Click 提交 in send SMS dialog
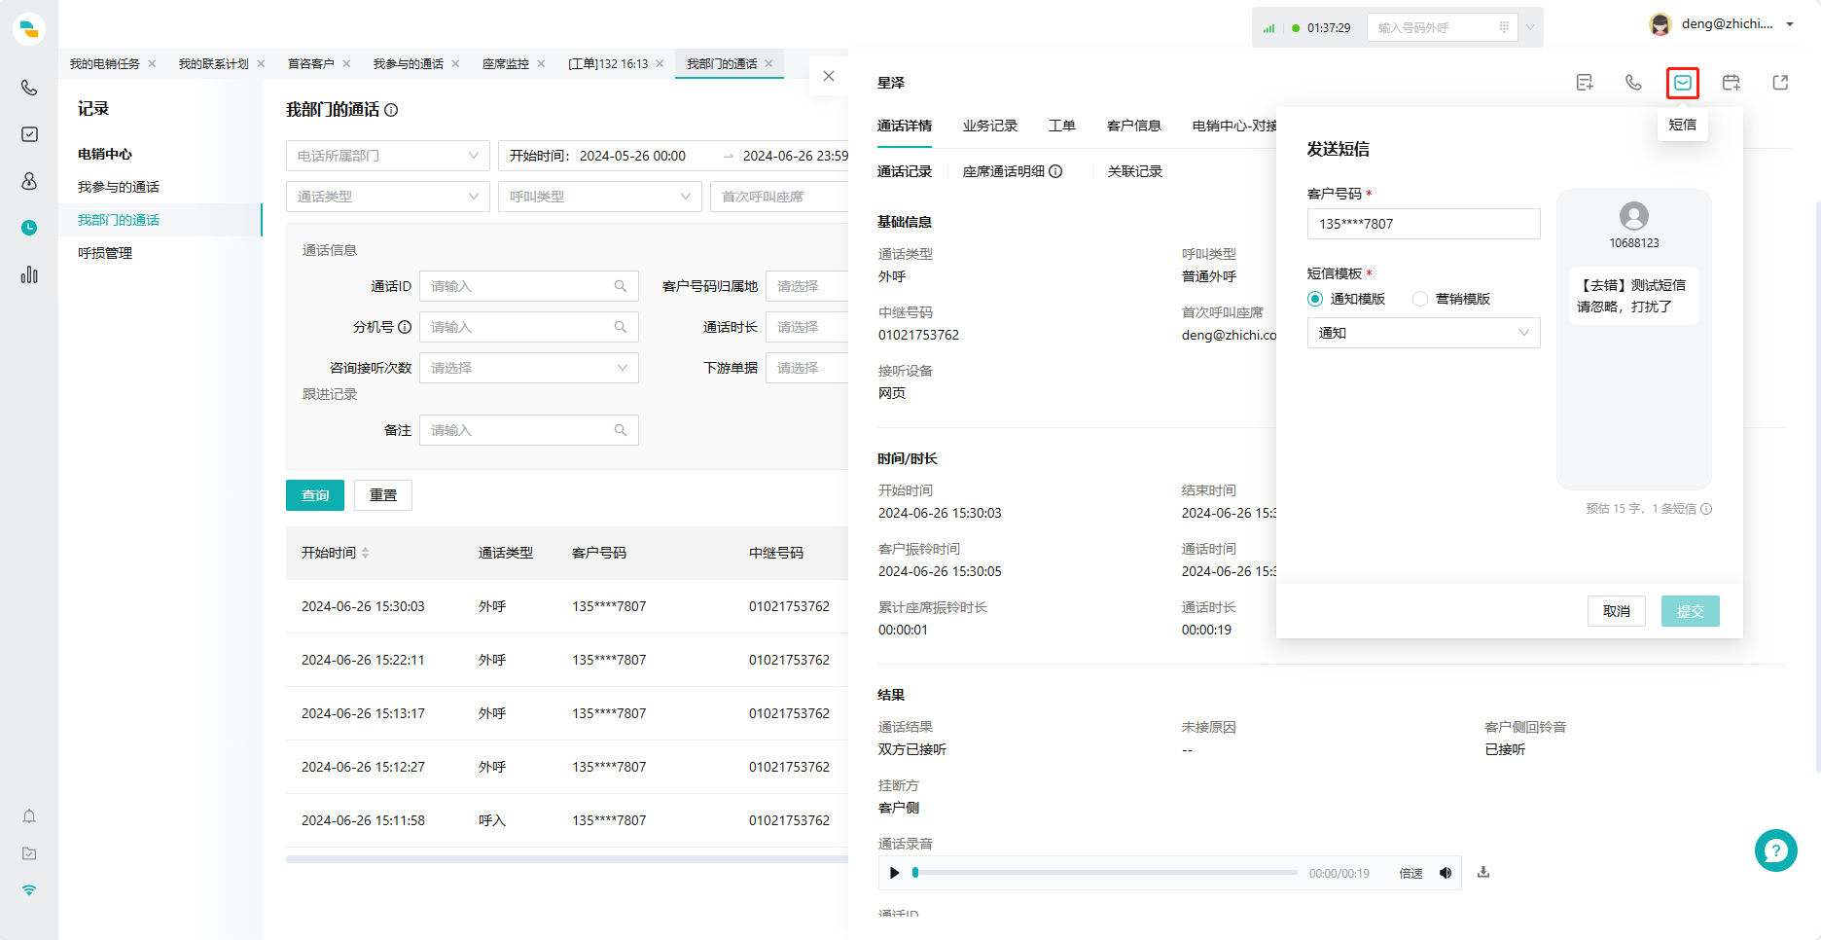The height and width of the screenshot is (940, 1821). (x=1691, y=611)
